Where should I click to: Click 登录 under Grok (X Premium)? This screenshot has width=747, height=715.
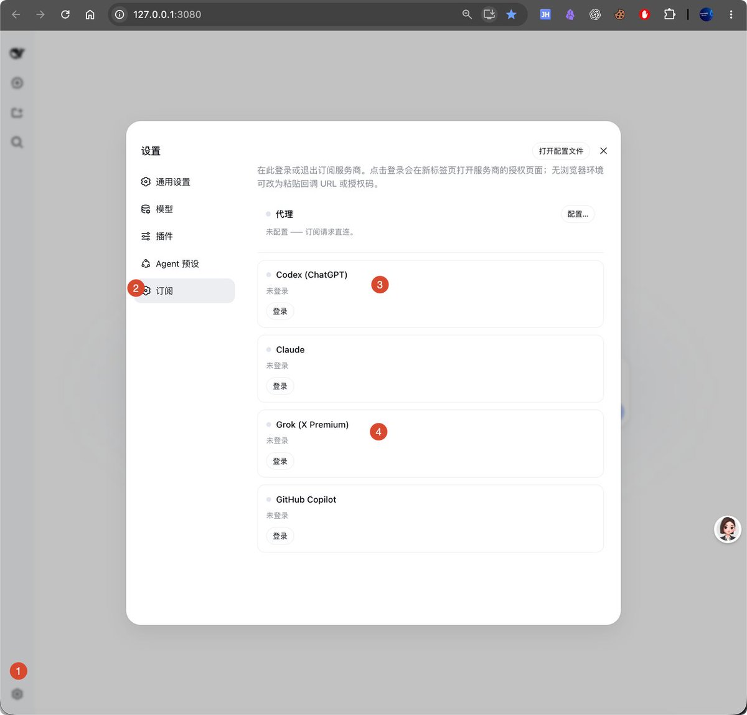tap(280, 461)
